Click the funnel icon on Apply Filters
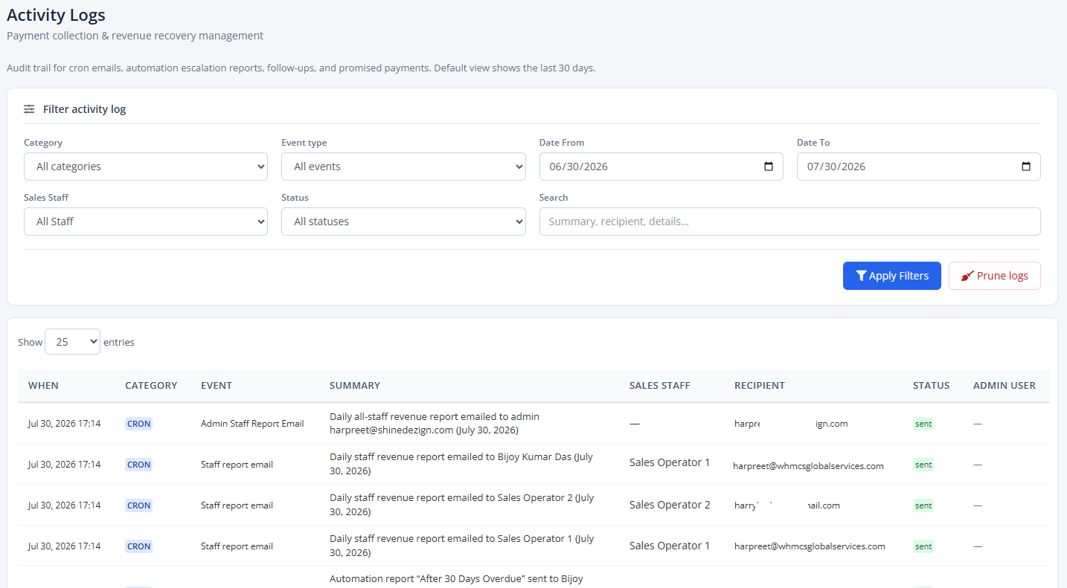 (861, 276)
